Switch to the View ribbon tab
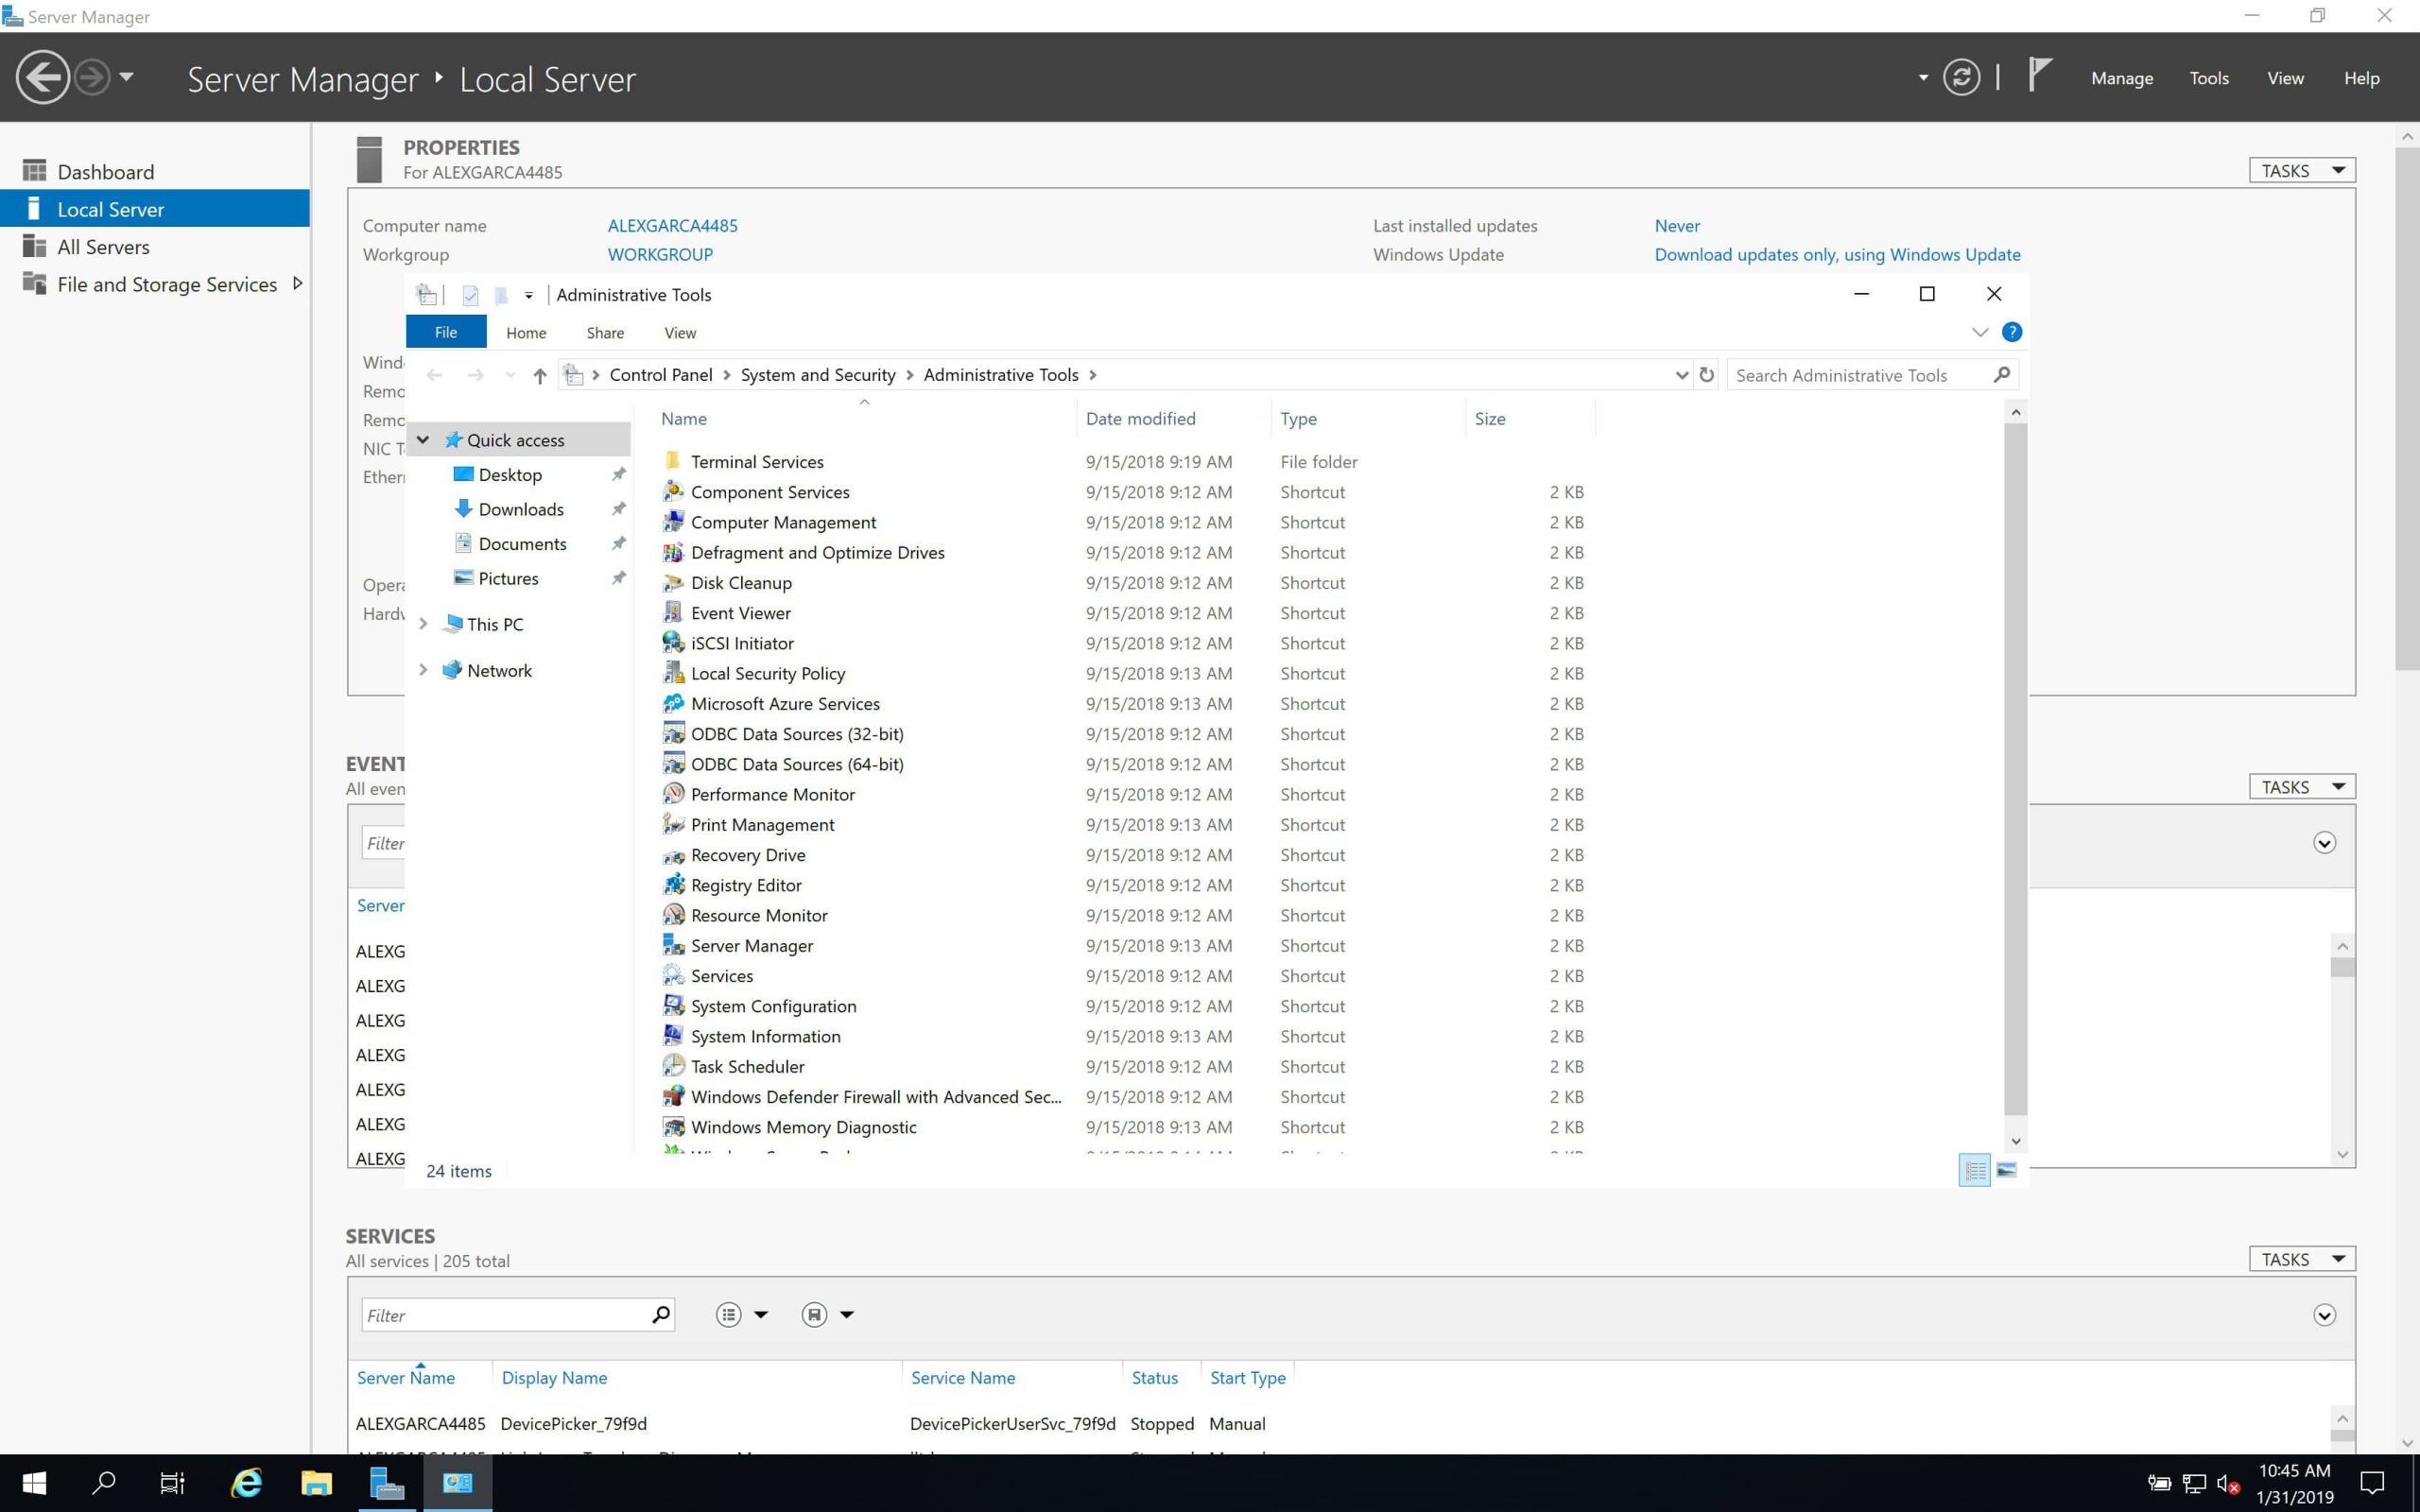2420x1512 pixels. pos(679,333)
